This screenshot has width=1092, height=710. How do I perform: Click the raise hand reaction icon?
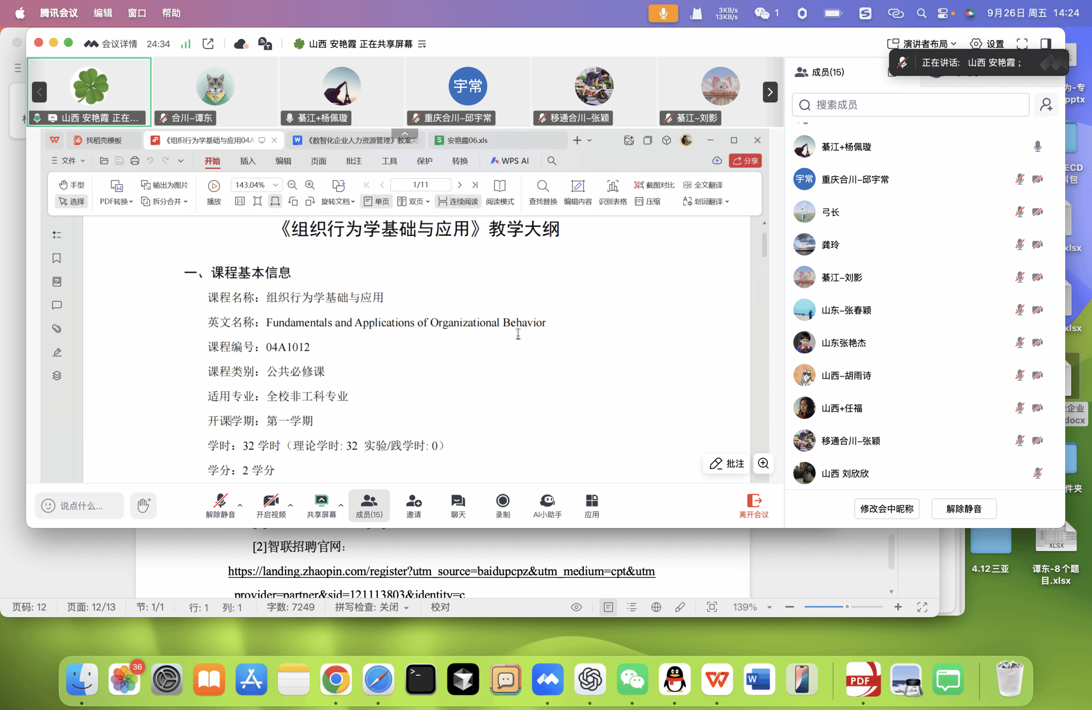[143, 505]
